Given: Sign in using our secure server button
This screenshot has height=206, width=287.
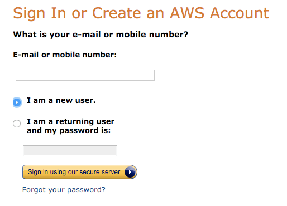Looking at the screenshot, I should pos(80,172).
